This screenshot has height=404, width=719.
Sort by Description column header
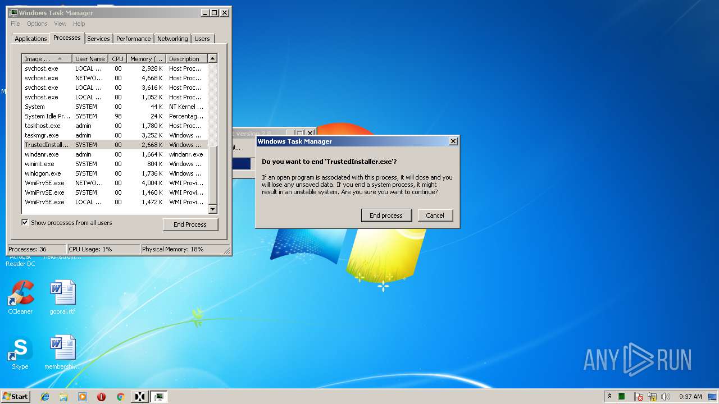click(x=186, y=59)
